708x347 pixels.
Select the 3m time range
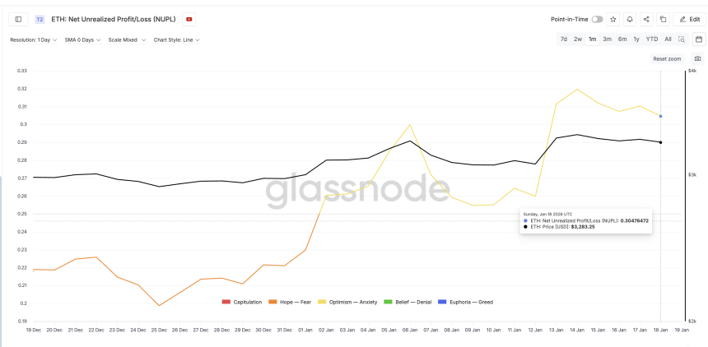click(x=607, y=39)
